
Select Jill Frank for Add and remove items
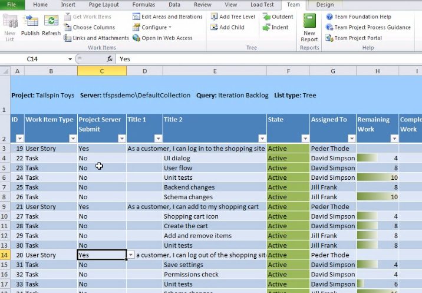tap(333, 236)
